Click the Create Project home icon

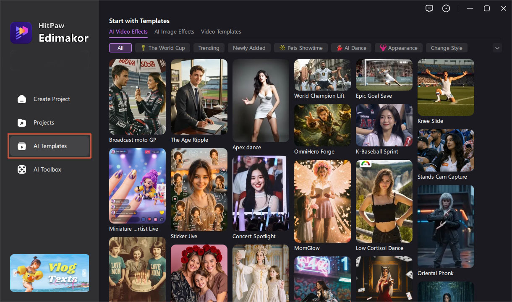tap(21, 99)
